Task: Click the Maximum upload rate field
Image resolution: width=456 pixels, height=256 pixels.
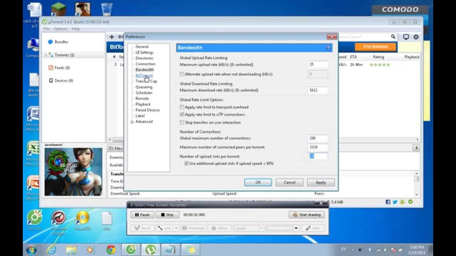Action: (318, 64)
